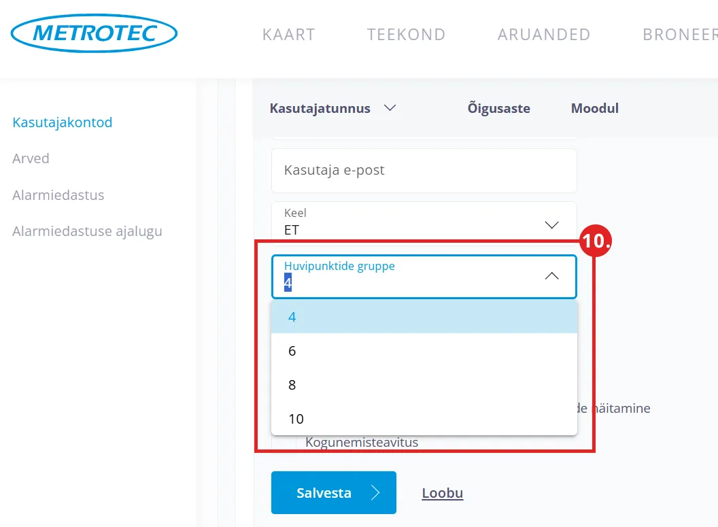Viewport: 718px width, 527px height.
Task: Open Alarmiedastuse ajalugu in the sidebar
Action: pos(87,231)
